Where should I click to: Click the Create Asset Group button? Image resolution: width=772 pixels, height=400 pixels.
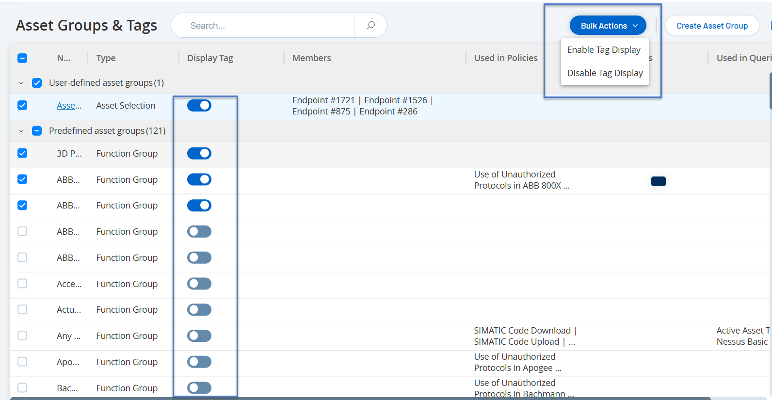point(712,26)
